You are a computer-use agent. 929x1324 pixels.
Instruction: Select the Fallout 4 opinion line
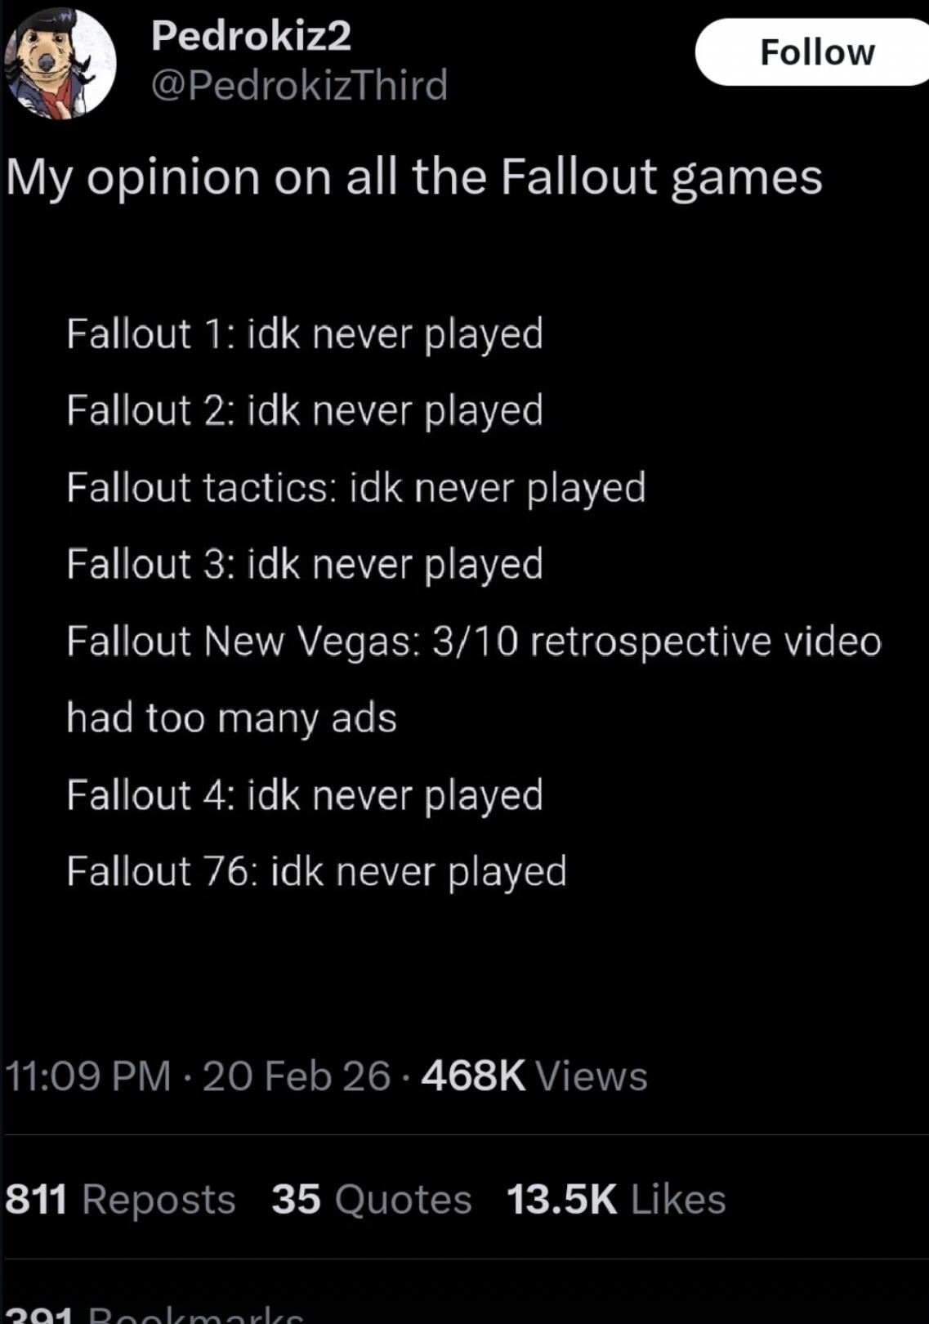pyautogui.click(x=305, y=795)
